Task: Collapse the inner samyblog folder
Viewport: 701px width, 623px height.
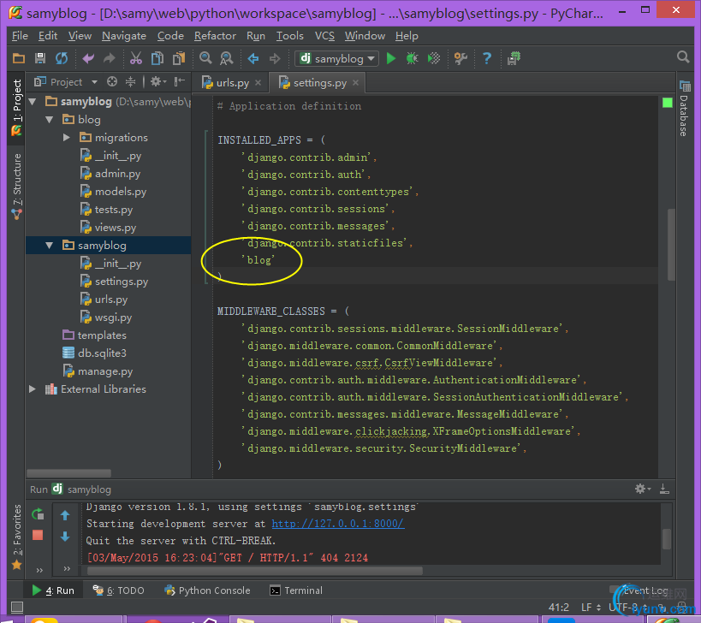Action: [50, 246]
